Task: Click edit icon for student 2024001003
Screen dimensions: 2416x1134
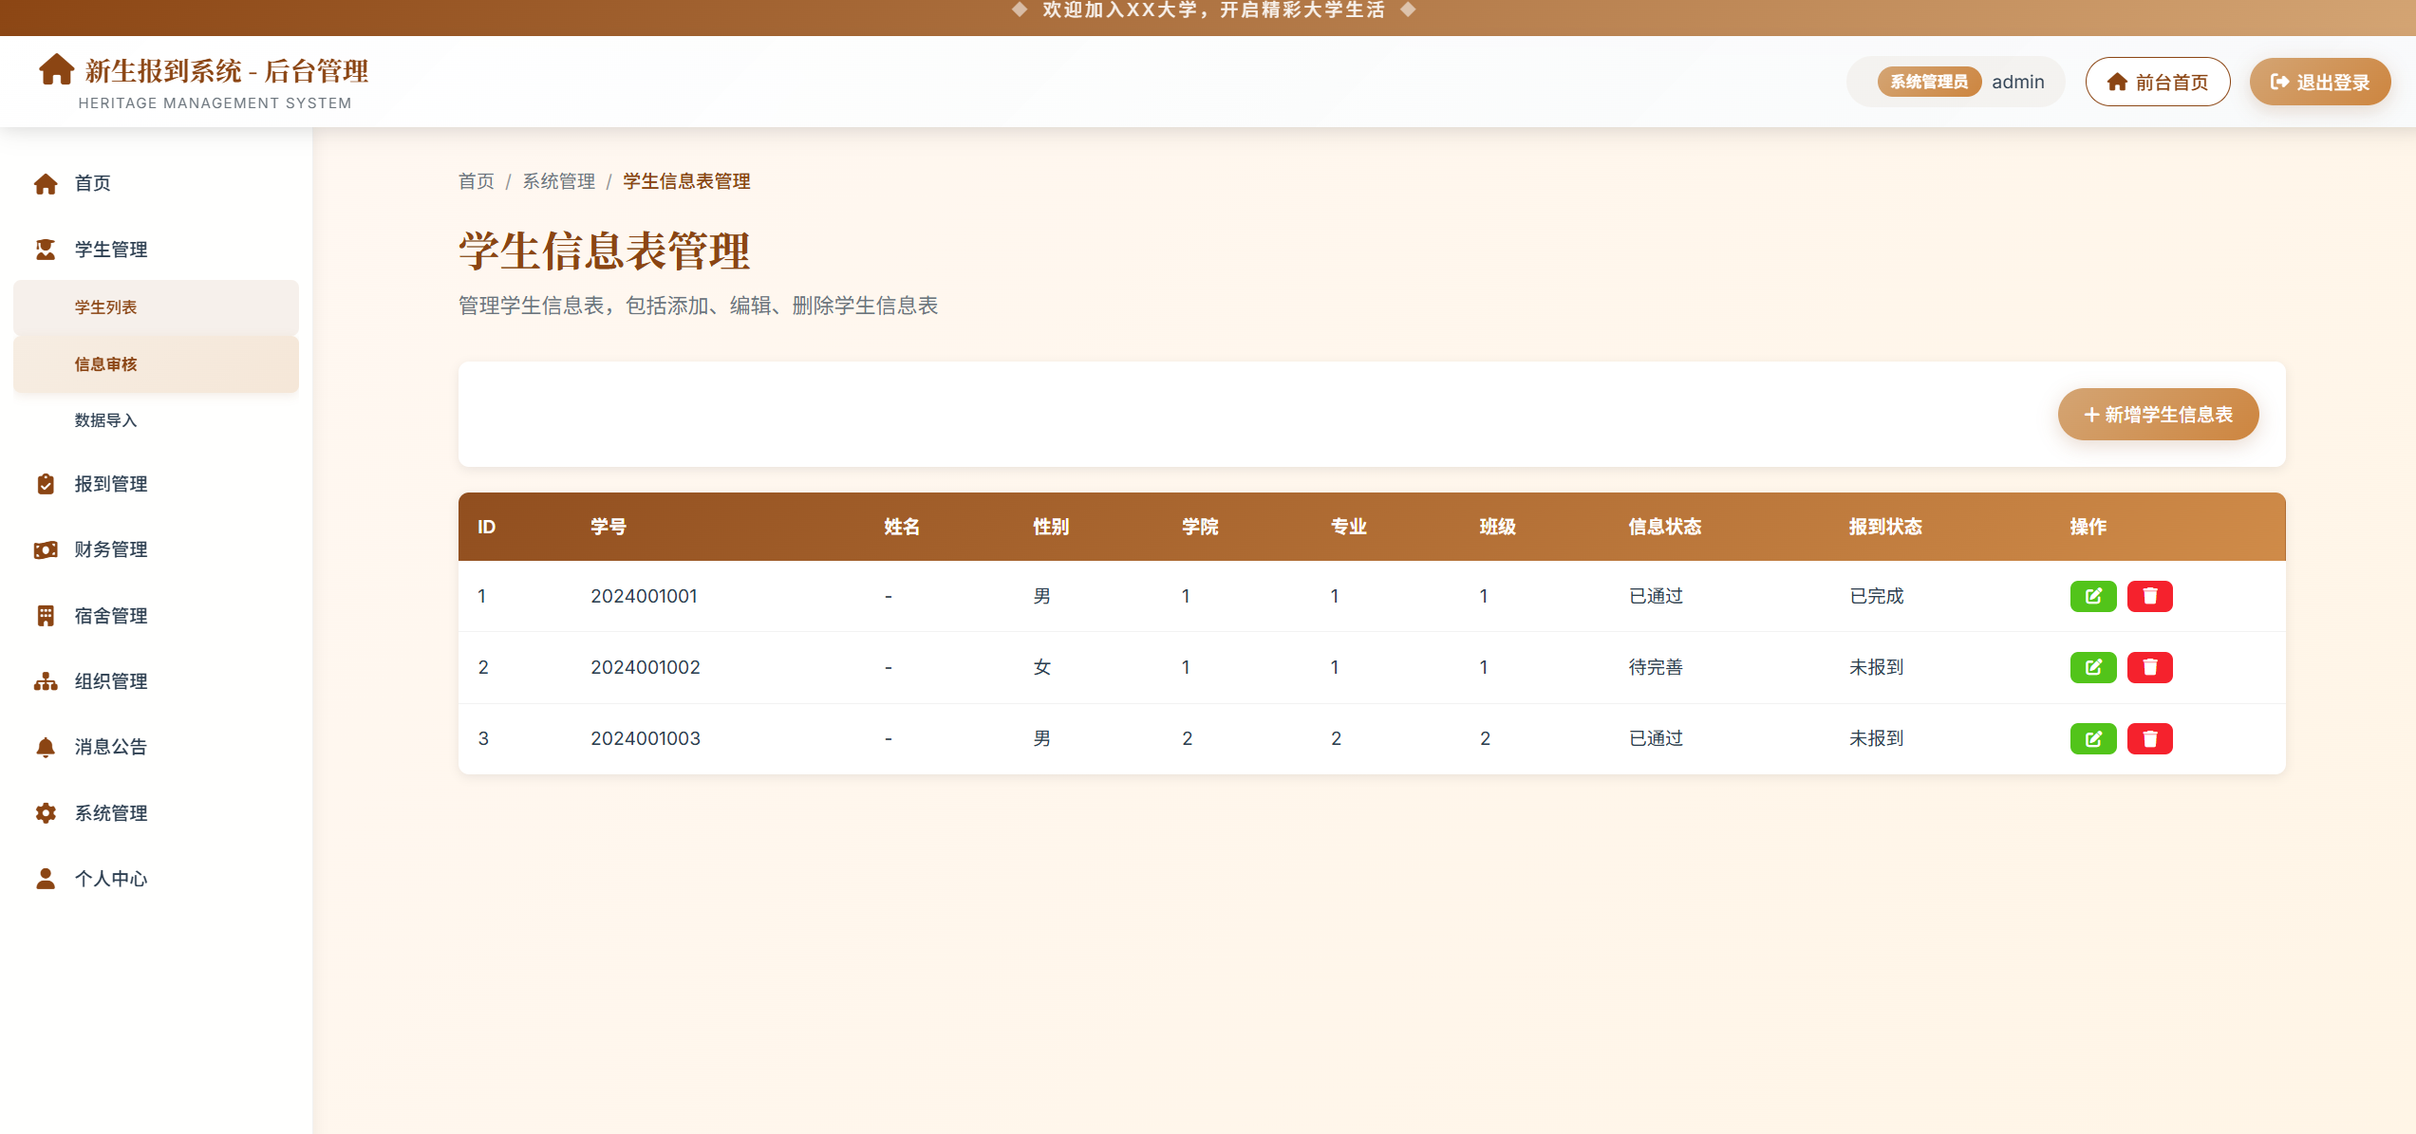Action: point(2092,738)
